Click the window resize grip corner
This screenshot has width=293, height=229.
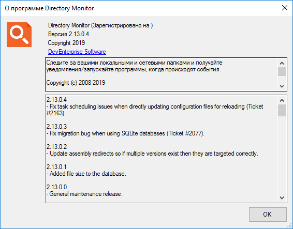point(289,225)
